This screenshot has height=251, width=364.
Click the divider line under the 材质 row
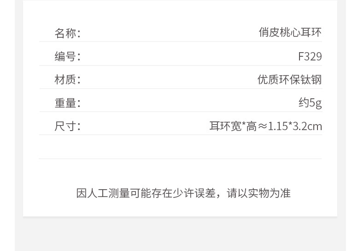point(180,89)
